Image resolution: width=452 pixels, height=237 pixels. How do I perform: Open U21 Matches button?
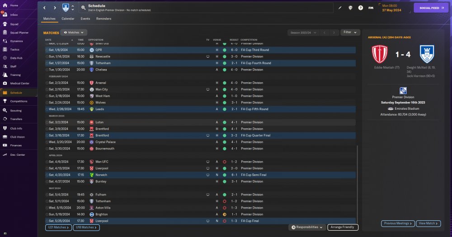click(x=58, y=228)
